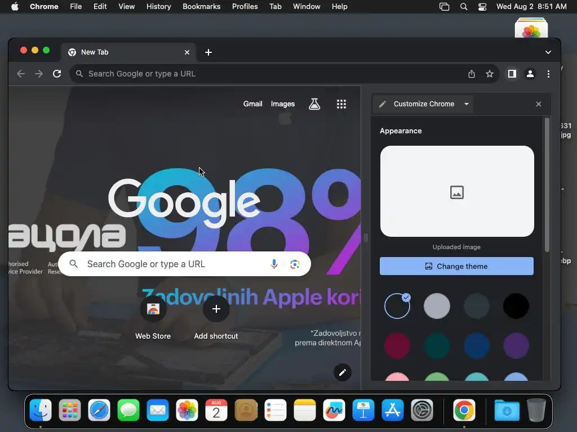The height and width of the screenshot is (432, 577).
Task: Bookmark this tab with star icon
Action: tap(490, 74)
